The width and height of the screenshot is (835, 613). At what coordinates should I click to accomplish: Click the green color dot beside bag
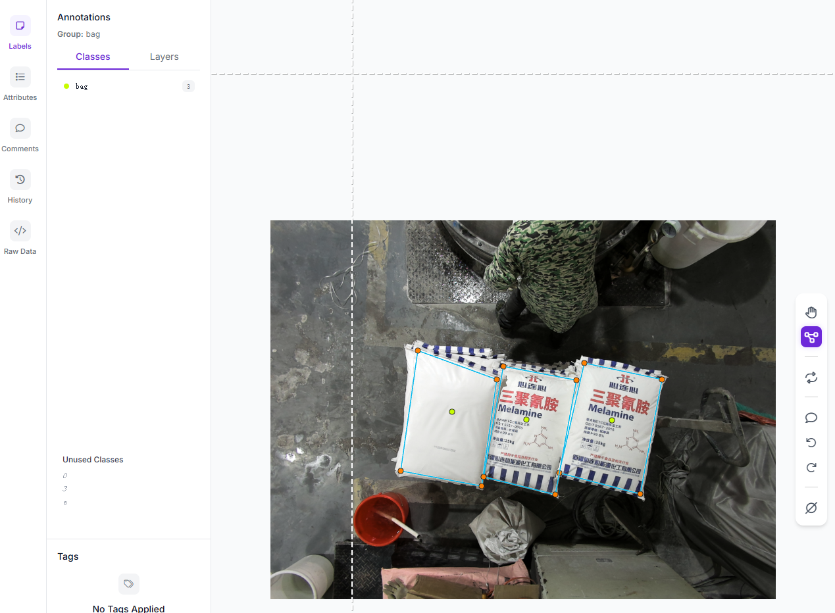(66, 86)
